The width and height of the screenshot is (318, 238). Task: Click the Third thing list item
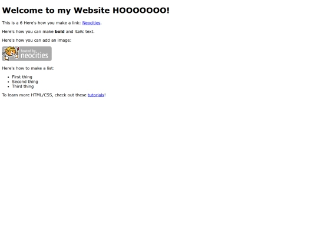pos(23,86)
